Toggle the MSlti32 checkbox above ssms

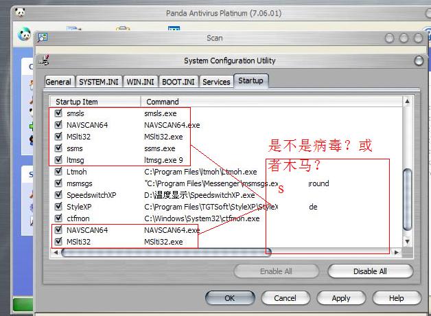pyautogui.click(x=58, y=136)
